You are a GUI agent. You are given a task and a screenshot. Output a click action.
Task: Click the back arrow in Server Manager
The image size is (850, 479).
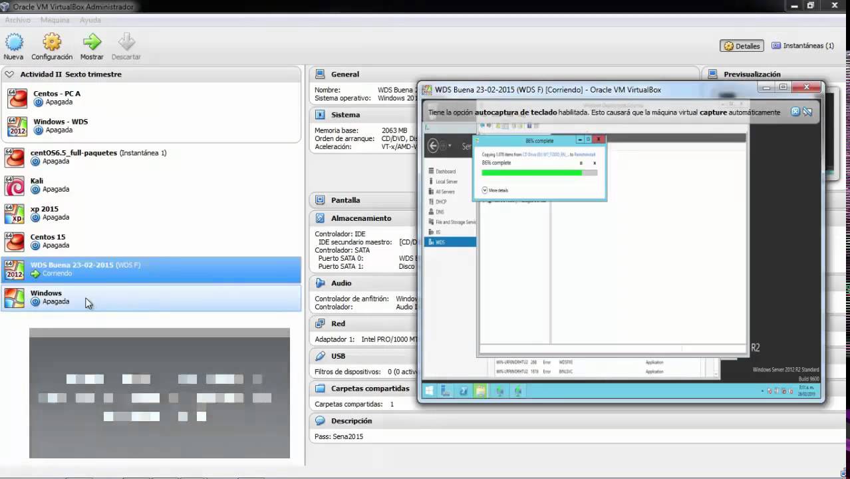pyautogui.click(x=434, y=146)
